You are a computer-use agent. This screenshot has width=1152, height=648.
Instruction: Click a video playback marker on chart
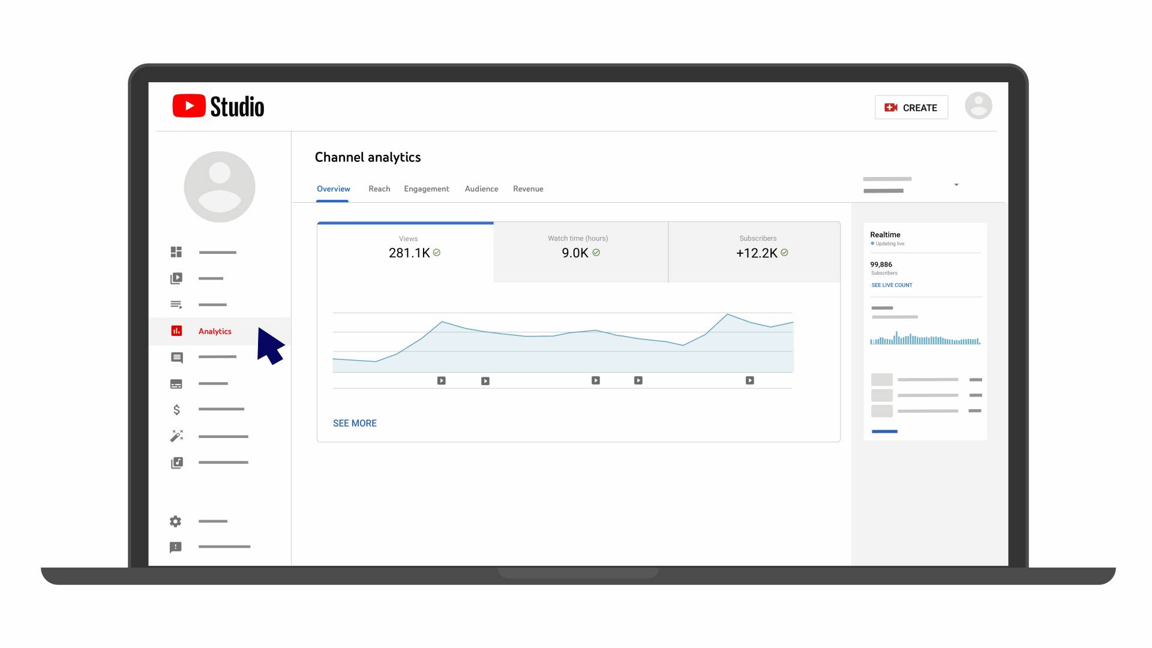point(442,380)
